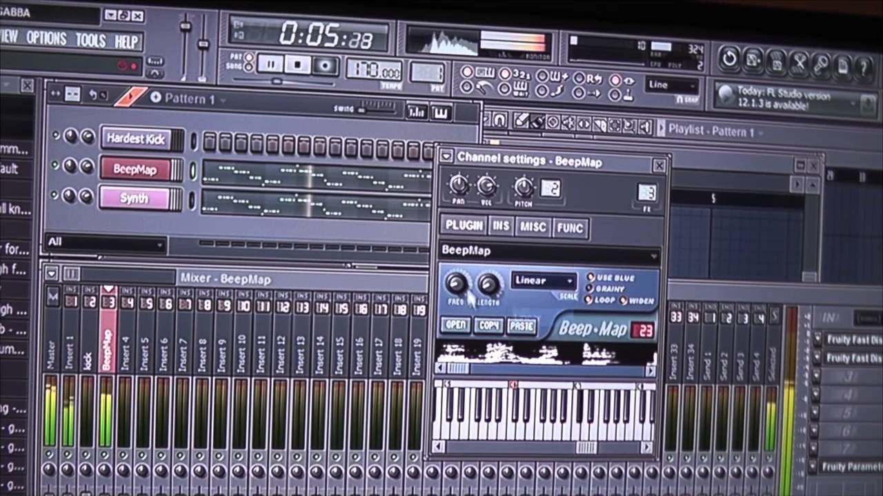Switch to the INS tab in Channel settings
The height and width of the screenshot is (496, 883).
pyautogui.click(x=502, y=226)
